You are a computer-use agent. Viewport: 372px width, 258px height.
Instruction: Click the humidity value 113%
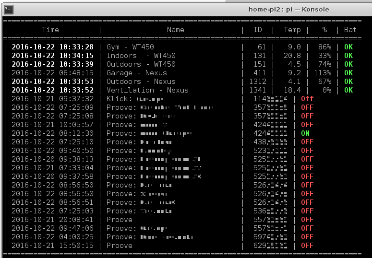323,73
